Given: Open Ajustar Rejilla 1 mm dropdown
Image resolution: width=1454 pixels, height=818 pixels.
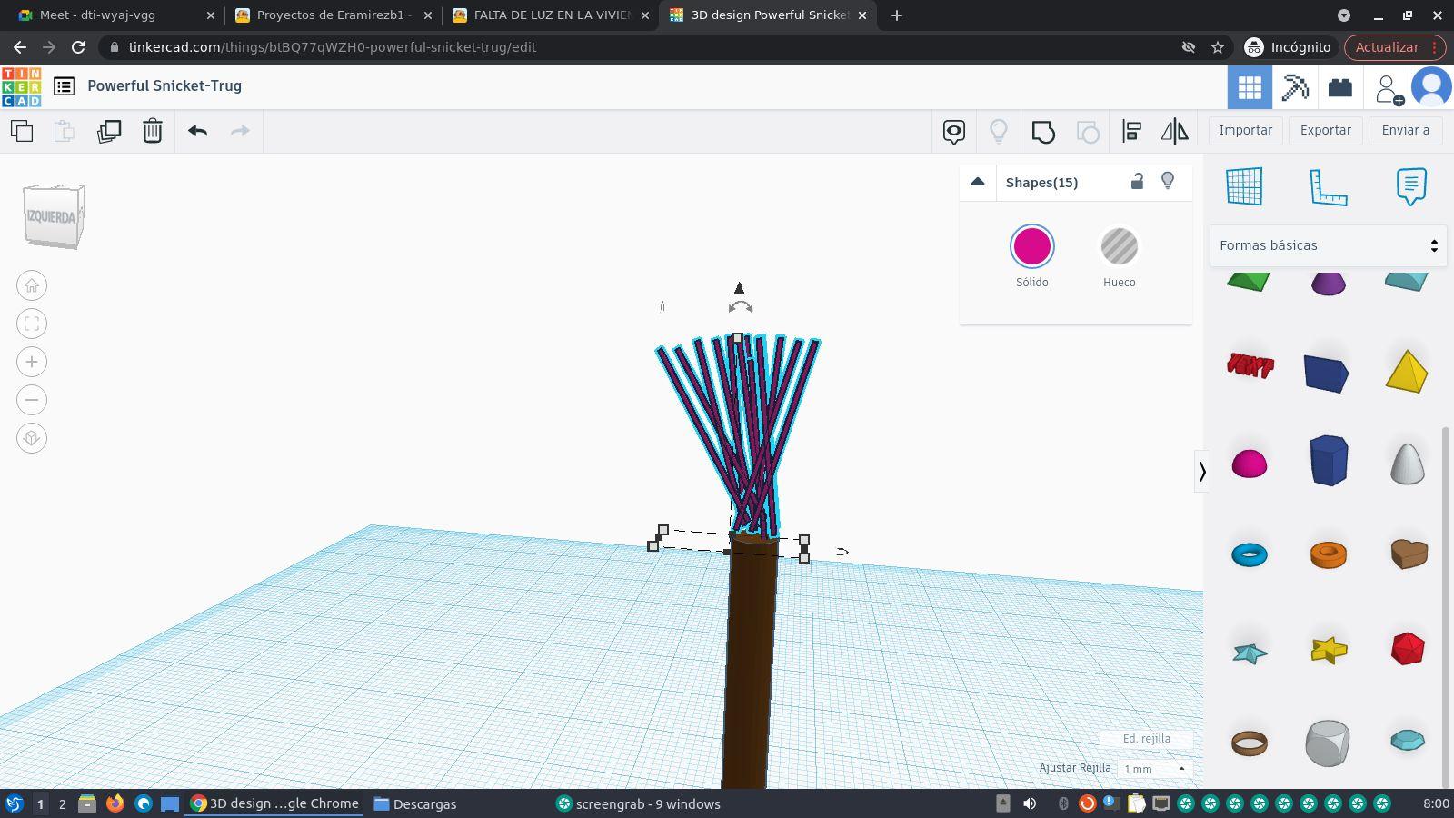Looking at the screenshot, I should click(x=1154, y=769).
